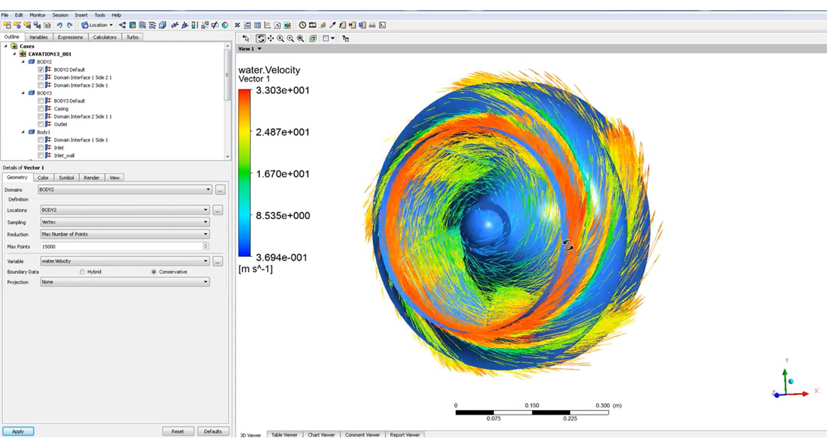Click the Undo arrow icon
827x447 pixels.
[60, 25]
